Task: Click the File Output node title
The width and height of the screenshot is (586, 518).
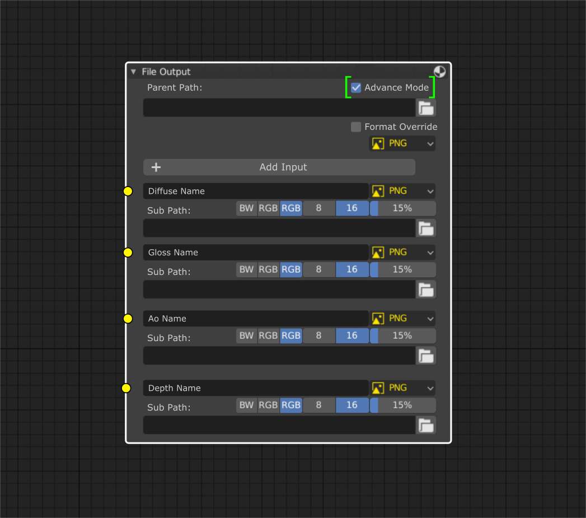Action: [166, 72]
